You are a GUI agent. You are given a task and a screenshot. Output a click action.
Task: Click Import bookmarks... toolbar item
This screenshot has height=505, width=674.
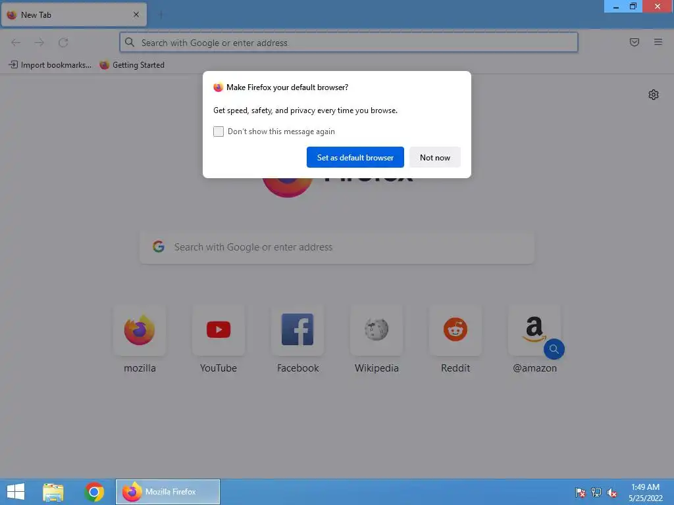tap(50, 65)
